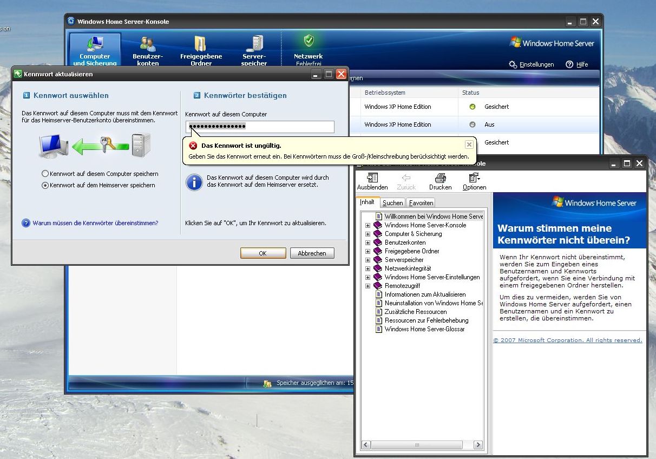Expand Remotezugriff help topic
656x459 pixels.
click(368, 286)
